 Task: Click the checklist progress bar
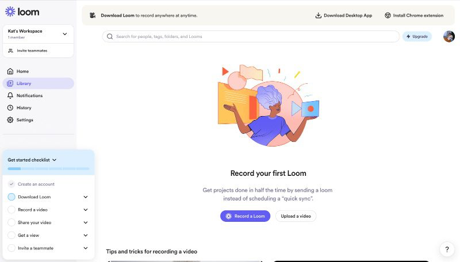pyautogui.click(x=48, y=169)
